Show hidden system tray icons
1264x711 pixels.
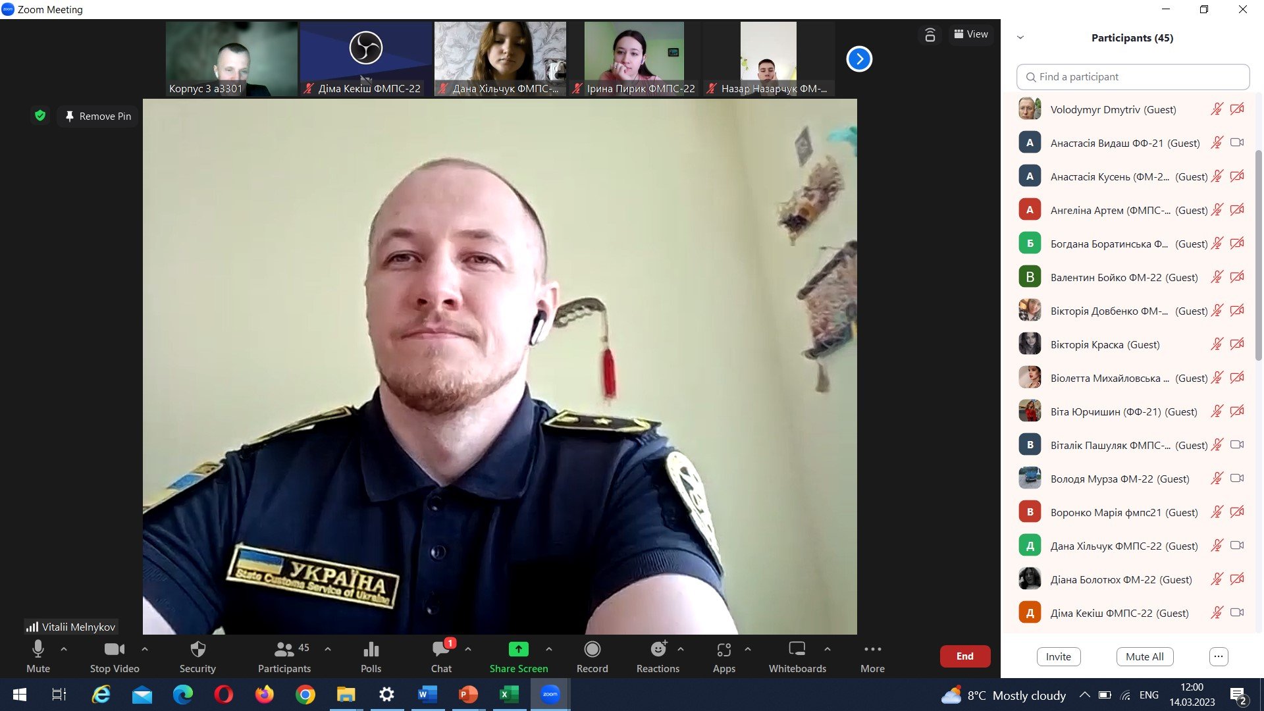pos(1084,695)
